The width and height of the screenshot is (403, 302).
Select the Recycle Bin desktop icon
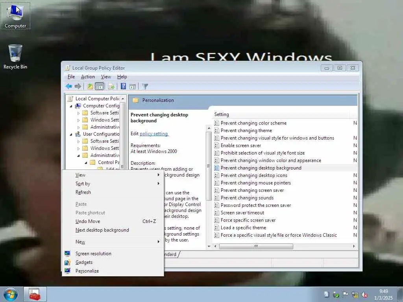tap(15, 57)
